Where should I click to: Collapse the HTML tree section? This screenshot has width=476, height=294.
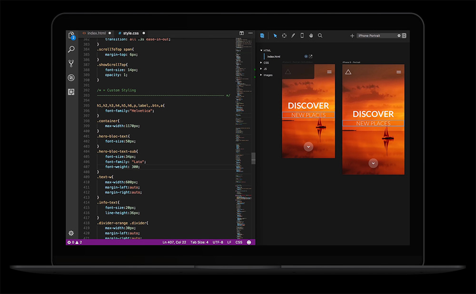point(261,50)
